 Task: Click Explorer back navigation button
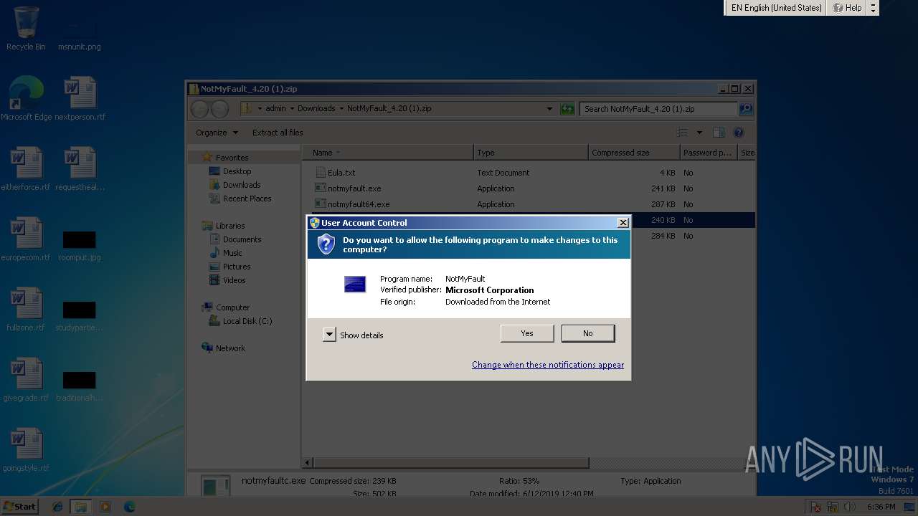tap(199, 109)
